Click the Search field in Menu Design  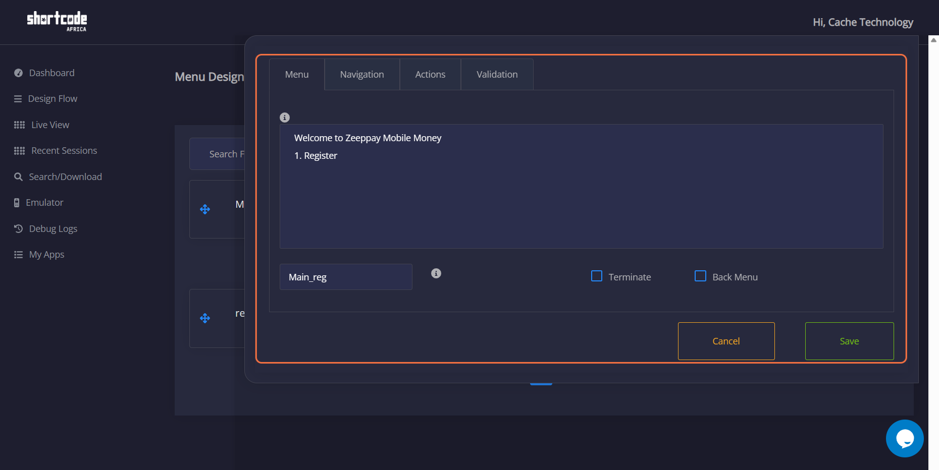(x=217, y=154)
